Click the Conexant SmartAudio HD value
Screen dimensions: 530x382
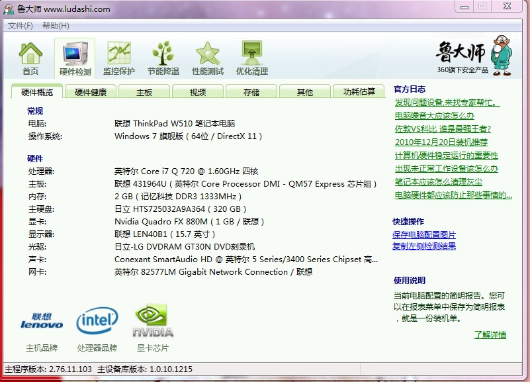(x=246, y=260)
